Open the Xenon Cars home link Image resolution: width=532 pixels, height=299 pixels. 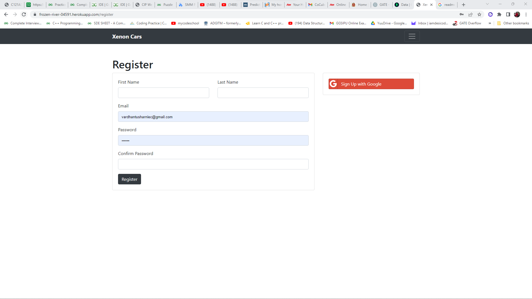coord(127,36)
